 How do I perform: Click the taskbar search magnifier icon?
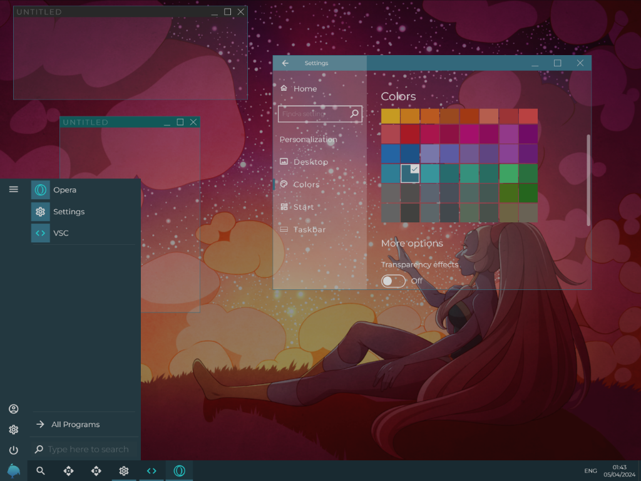pos(41,471)
